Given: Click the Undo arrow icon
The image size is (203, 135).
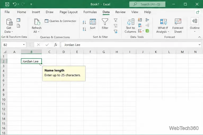Looking at the screenshot, I should (x=15, y=4).
